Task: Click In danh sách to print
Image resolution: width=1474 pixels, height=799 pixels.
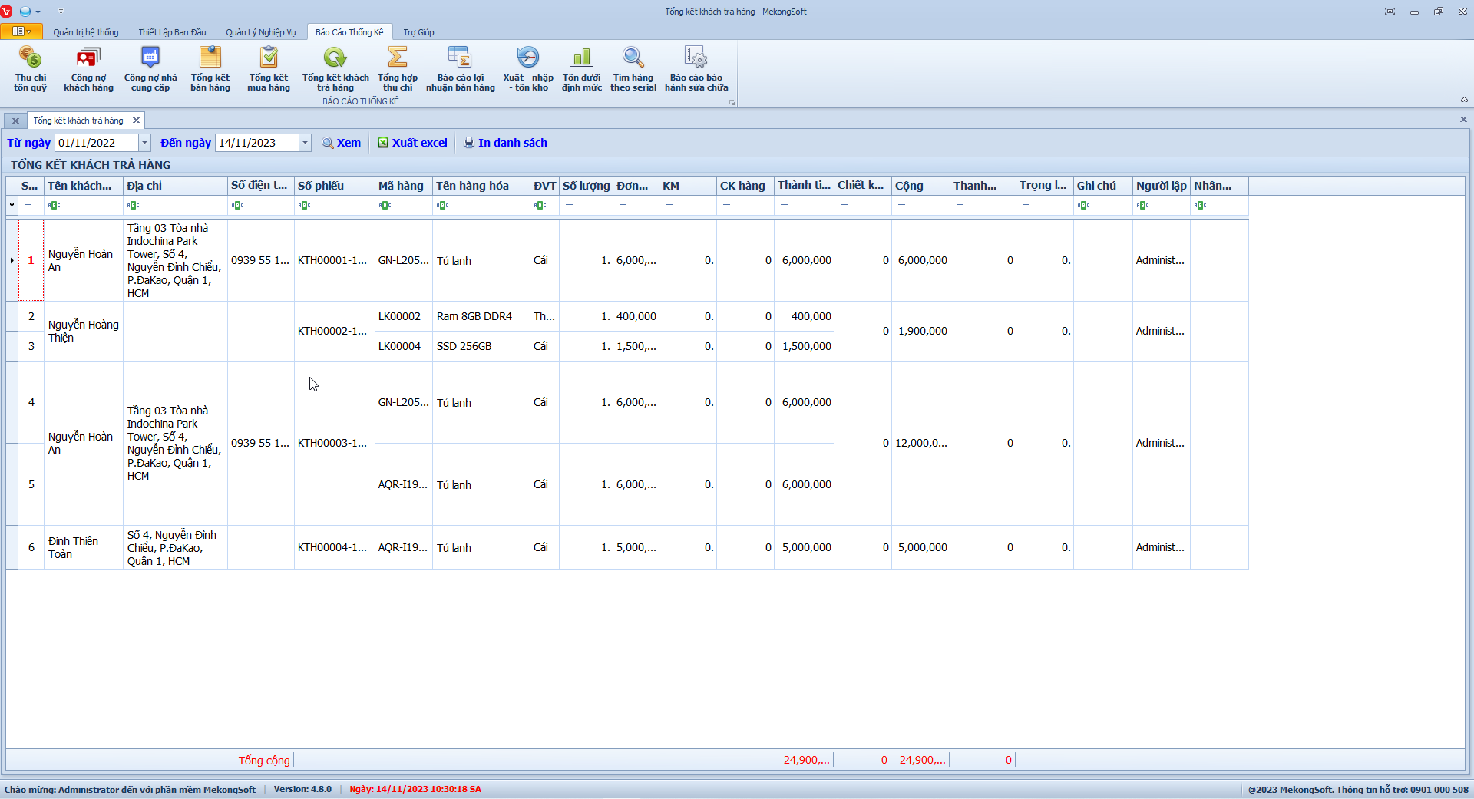Action: [x=505, y=143]
